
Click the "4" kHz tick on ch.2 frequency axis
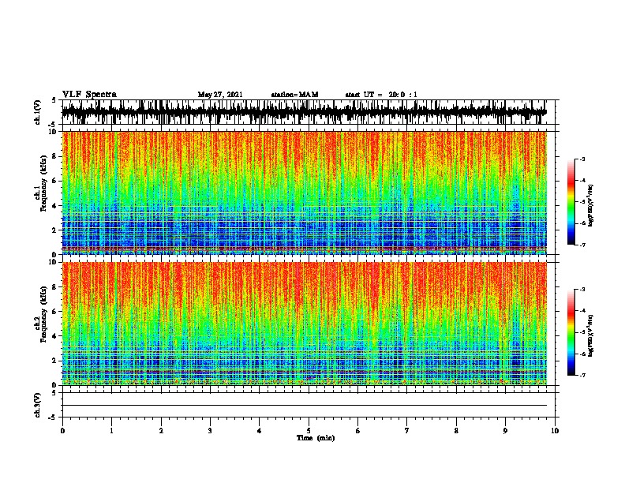(54, 336)
